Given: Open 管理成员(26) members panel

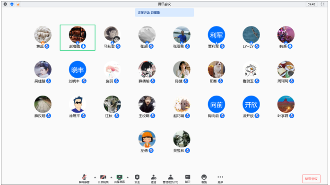Looking at the screenshot, I should (x=171, y=179).
